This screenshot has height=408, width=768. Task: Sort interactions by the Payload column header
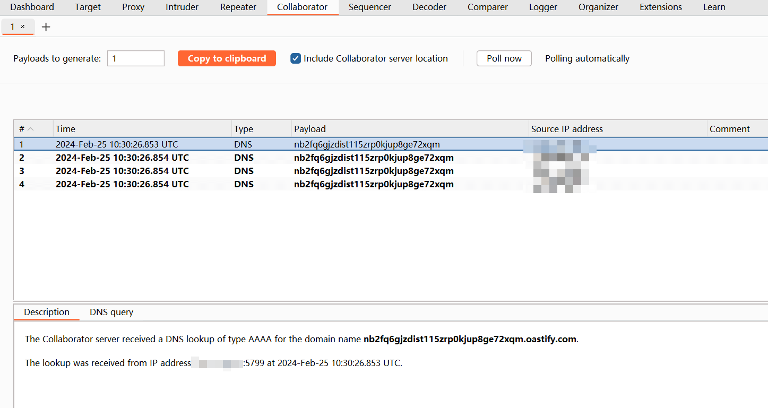pos(410,129)
